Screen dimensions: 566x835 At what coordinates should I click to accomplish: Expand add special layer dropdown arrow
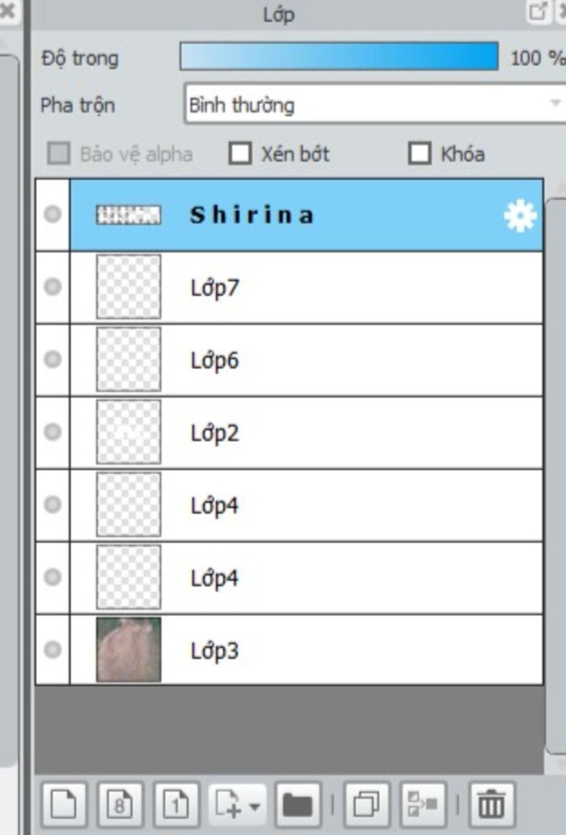255,806
